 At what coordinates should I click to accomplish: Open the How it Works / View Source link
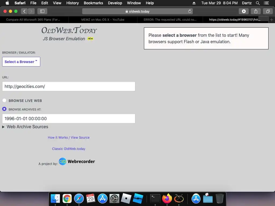point(68,138)
